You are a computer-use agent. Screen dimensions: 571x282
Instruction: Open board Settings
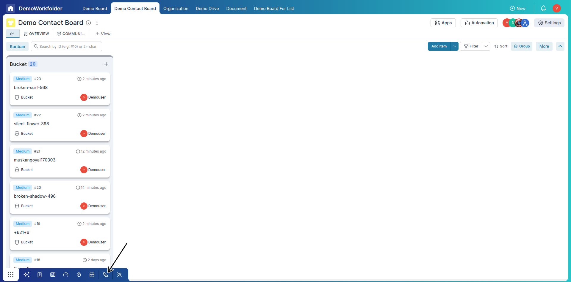pos(549,23)
